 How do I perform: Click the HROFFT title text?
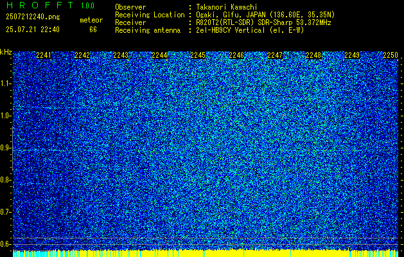(x=40, y=5)
